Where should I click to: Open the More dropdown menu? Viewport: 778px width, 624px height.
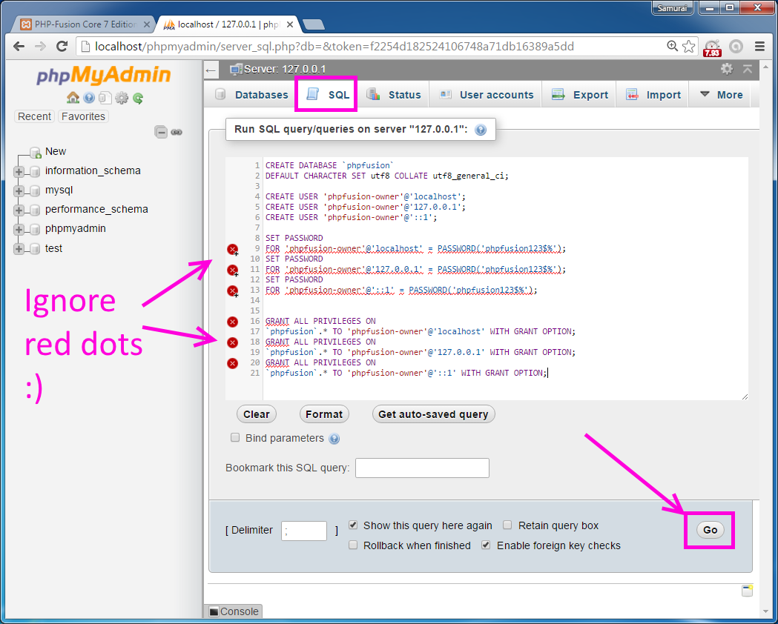(x=721, y=94)
